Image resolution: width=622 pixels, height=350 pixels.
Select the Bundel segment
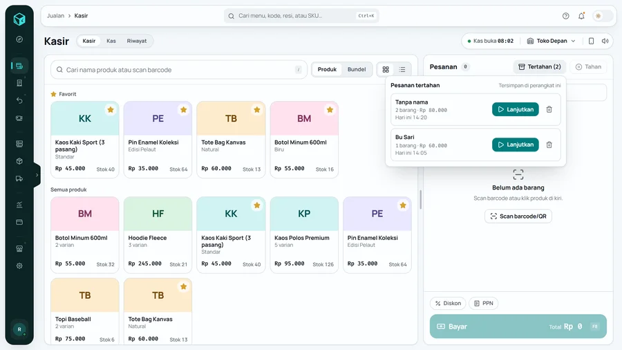[357, 69]
